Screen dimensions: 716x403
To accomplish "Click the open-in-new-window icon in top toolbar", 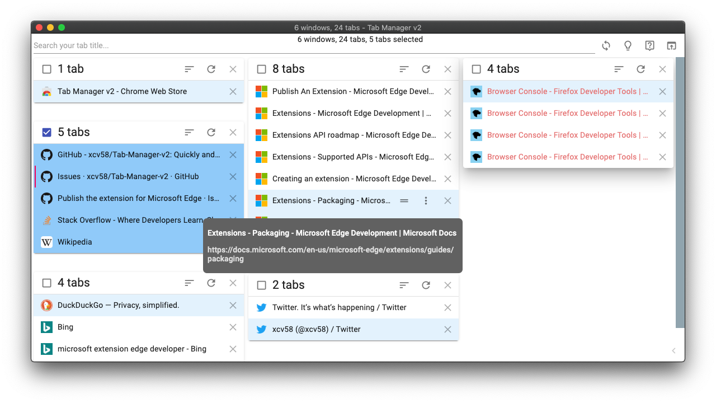I will click(671, 46).
